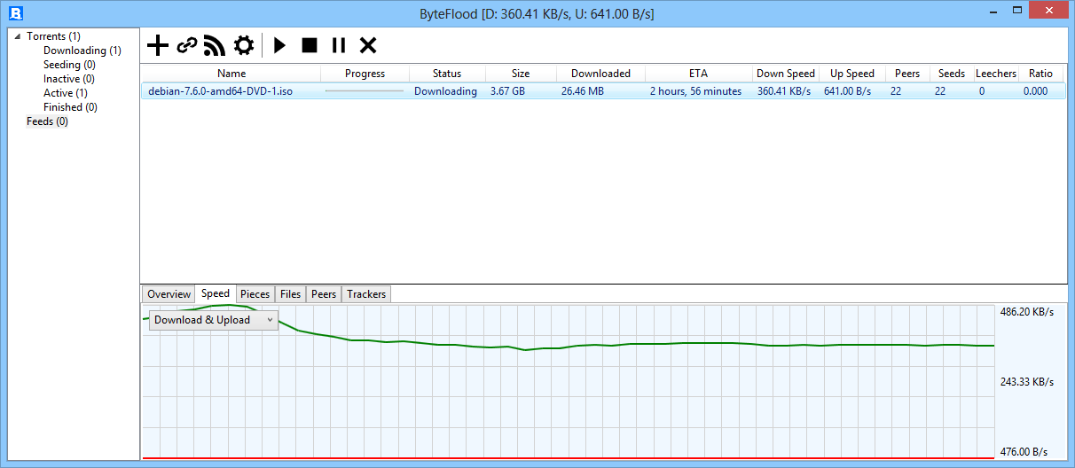Open the RSS feeds icon
The width and height of the screenshot is (1075, 468).
click(x=214, y=45)
